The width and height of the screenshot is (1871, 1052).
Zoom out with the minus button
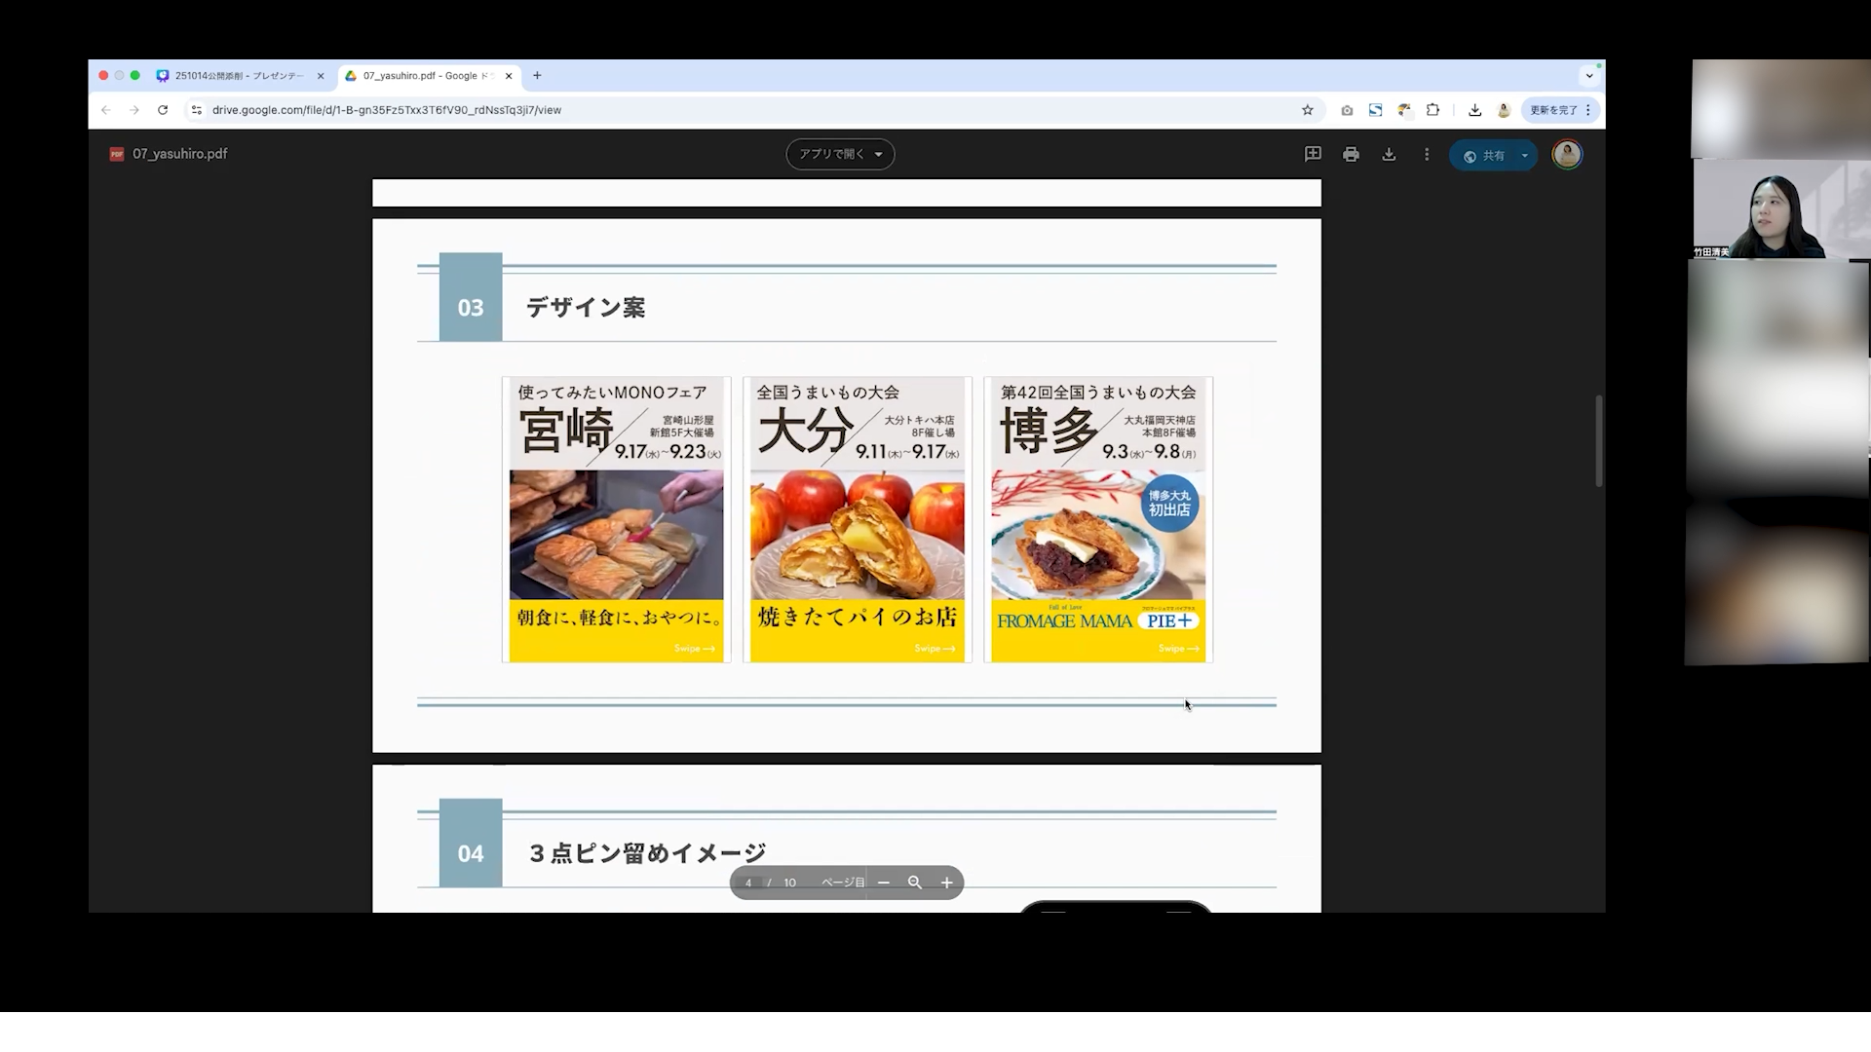click(x=884, y=883)
